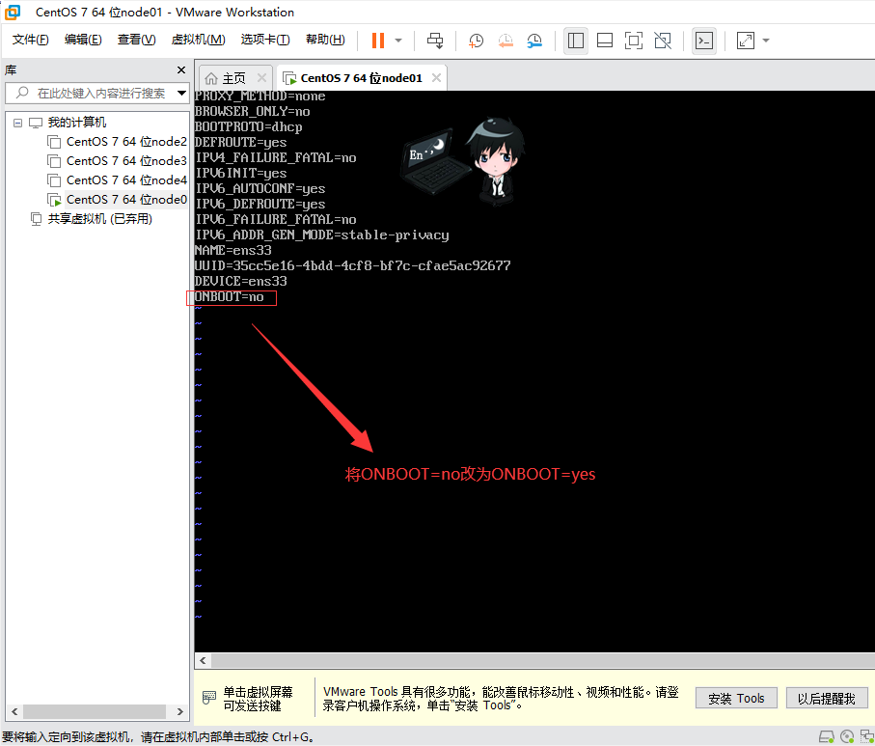Click the library horizontal scrollbar thumb
The image size is (875, 746).
(95, 711)
